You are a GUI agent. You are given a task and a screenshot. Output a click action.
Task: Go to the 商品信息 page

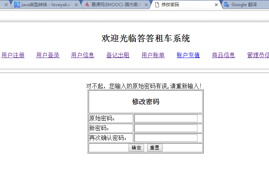224,55
